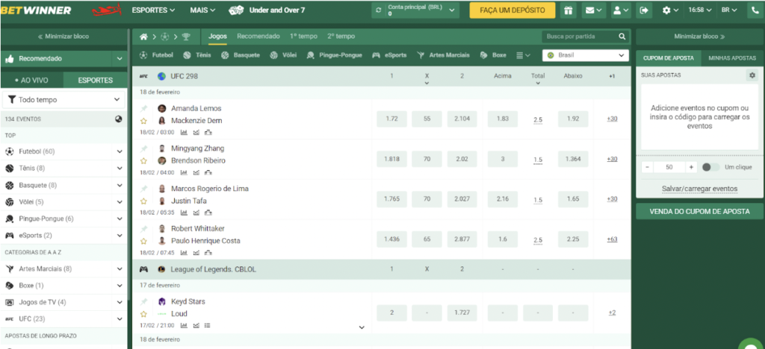Refresh the main account balance icon
The height and width of the screenshot is (349, 765).
(379, 10)
